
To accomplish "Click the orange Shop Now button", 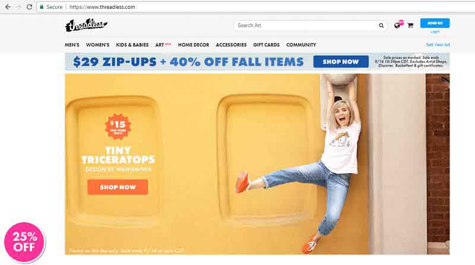I will click(x=118, y=187).
